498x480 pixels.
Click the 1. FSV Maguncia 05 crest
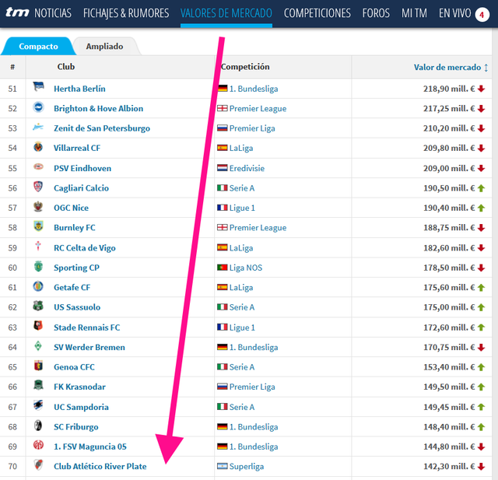[38, 445]
